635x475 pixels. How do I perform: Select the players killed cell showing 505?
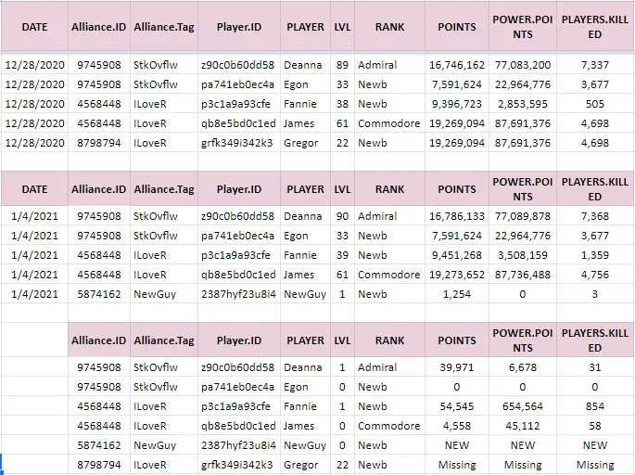(594, 104)
